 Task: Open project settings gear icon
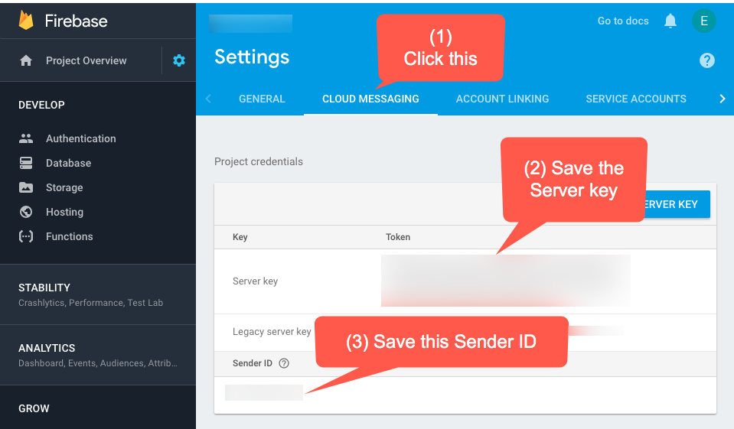[x=179, y=60]
